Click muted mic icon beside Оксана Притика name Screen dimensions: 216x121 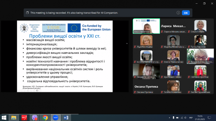click(135, 92)
